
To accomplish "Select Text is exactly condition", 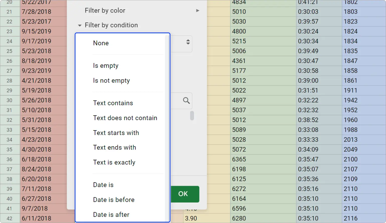I will coord(114,162).
